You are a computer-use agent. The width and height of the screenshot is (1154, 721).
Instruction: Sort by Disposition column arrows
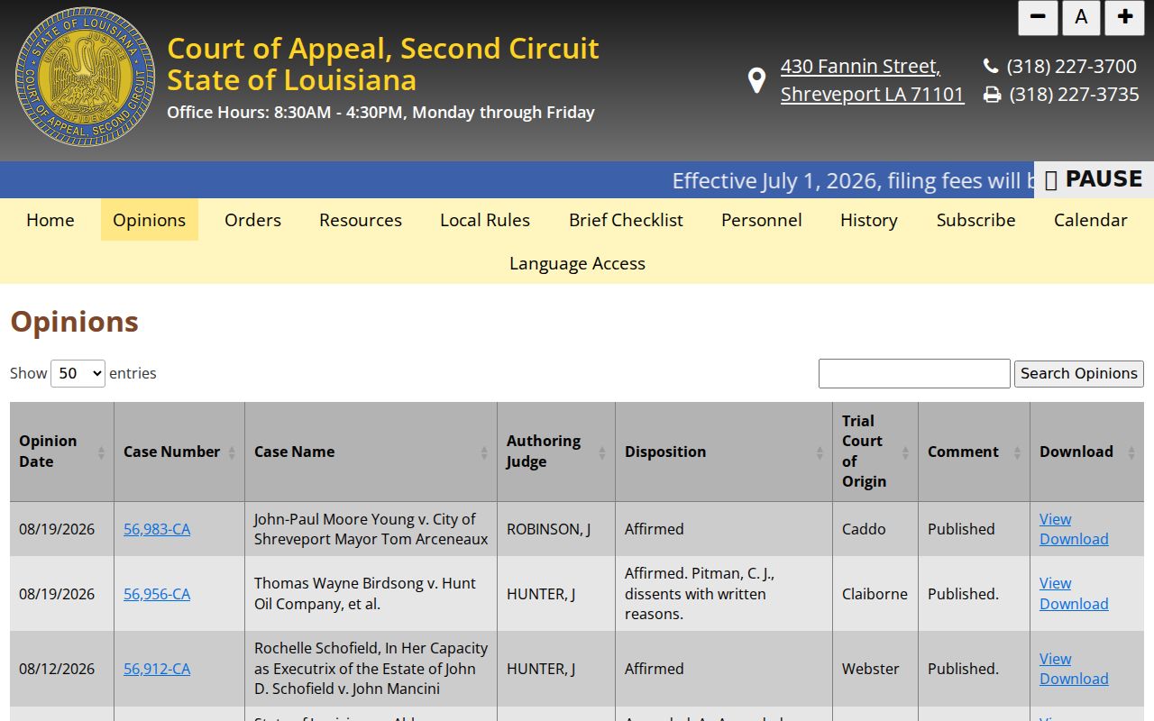820,452
